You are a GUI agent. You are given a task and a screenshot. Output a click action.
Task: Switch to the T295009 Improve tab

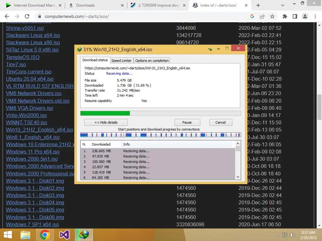point(158,5)
